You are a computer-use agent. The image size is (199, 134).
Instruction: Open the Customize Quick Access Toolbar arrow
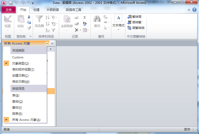point(33,3)
